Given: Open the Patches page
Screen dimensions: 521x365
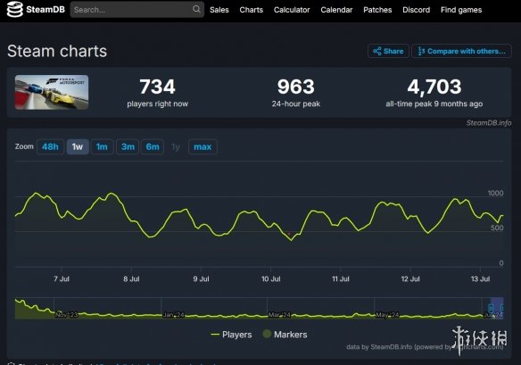Looking at the screenshot, I should [377, 10].
